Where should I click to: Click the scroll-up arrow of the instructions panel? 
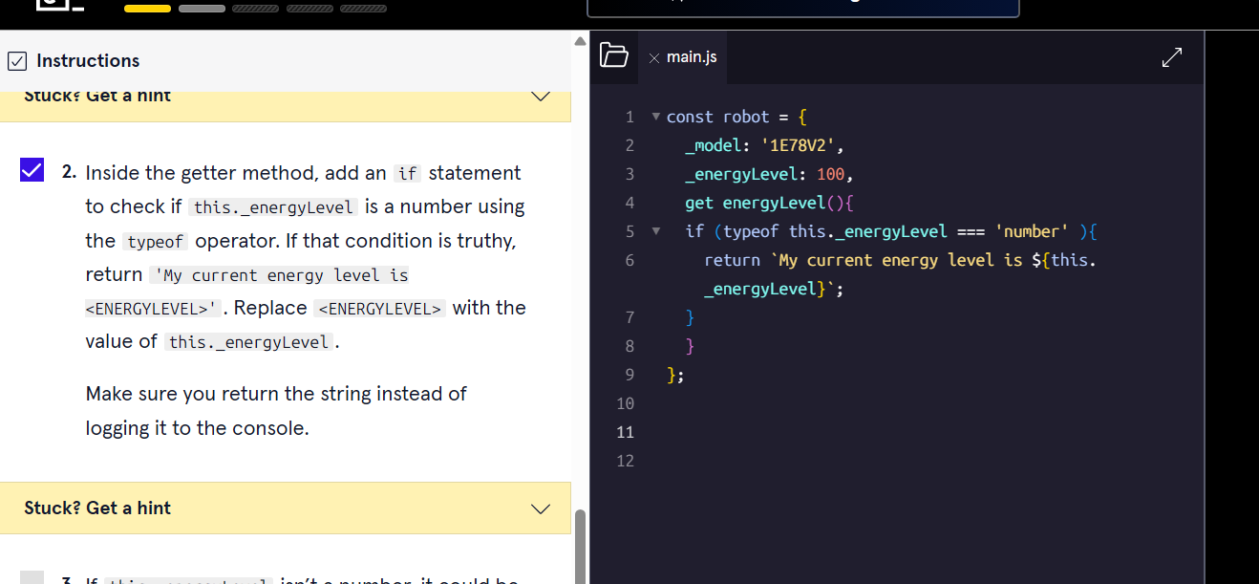(579, 42)
